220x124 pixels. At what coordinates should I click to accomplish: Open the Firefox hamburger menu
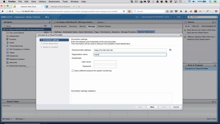(x=216, y=11)
